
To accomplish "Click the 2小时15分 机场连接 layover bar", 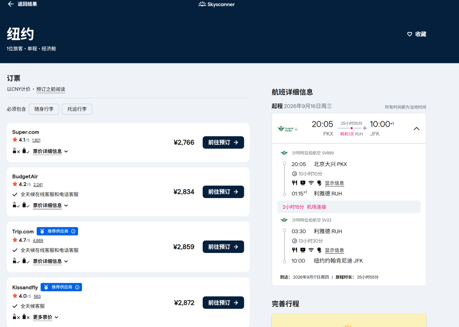I will (349, 207).
